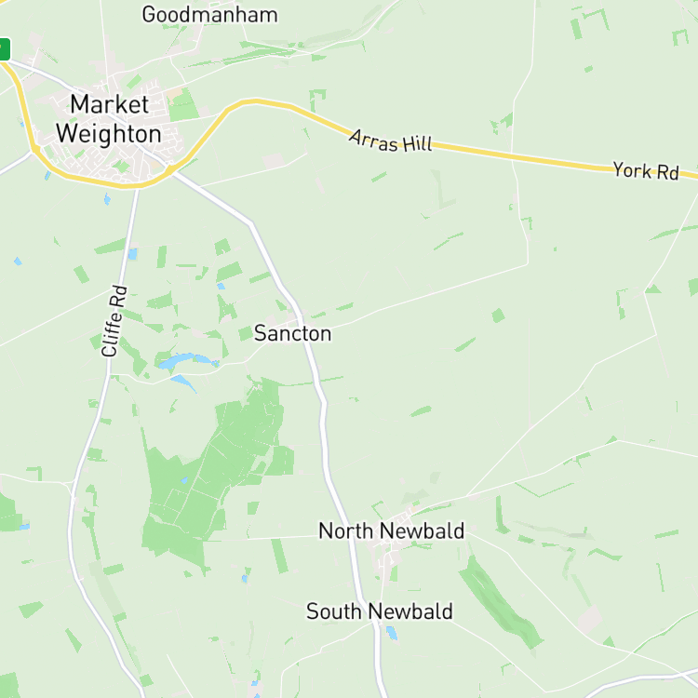The height and width of the screenshot is (698, 698).
Task: Select the Sancton village label
Action: pyautogui.click(x=292, y=333)
